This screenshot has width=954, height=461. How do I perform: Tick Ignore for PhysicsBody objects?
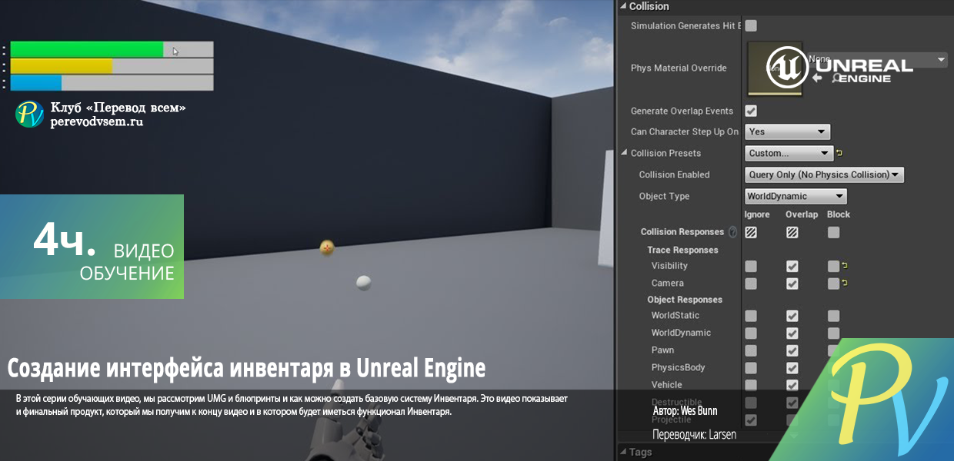751,368
